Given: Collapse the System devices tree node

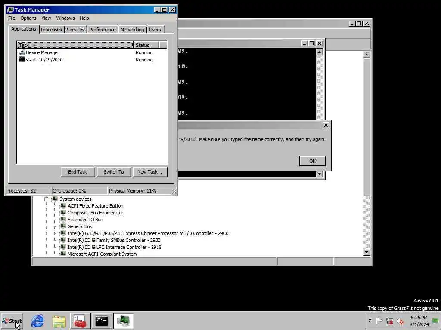Looking at the screenshot, I should pyautogui.click(x=46, y=199).
